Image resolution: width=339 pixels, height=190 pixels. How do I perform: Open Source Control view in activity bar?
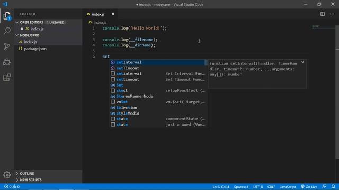7,46
